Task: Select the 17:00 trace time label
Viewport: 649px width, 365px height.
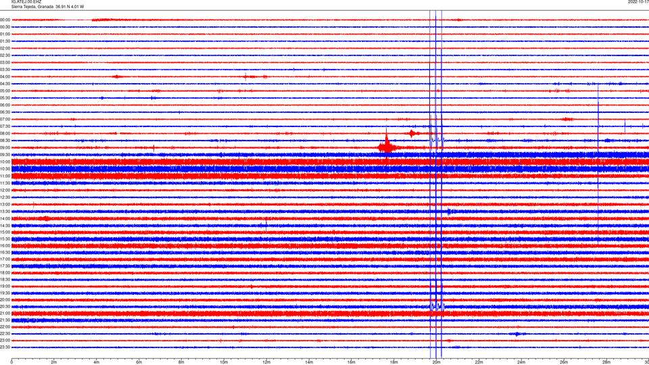Action: tap(5, 260)
